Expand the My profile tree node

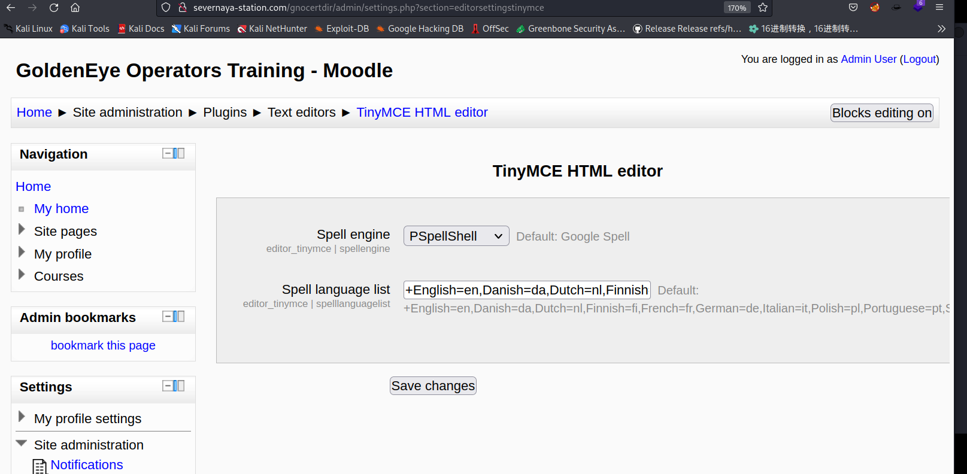(22, 253)
